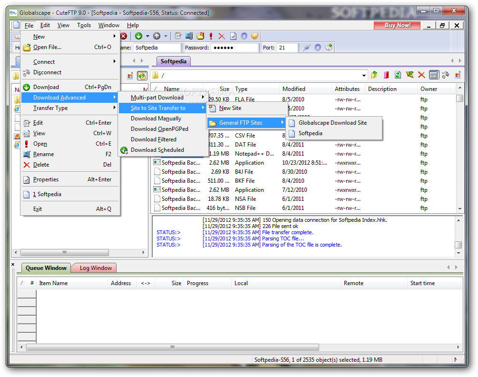Choose Disconnect from the File menu
This screenshot has height=377, width=478.
tap(70, 72)
